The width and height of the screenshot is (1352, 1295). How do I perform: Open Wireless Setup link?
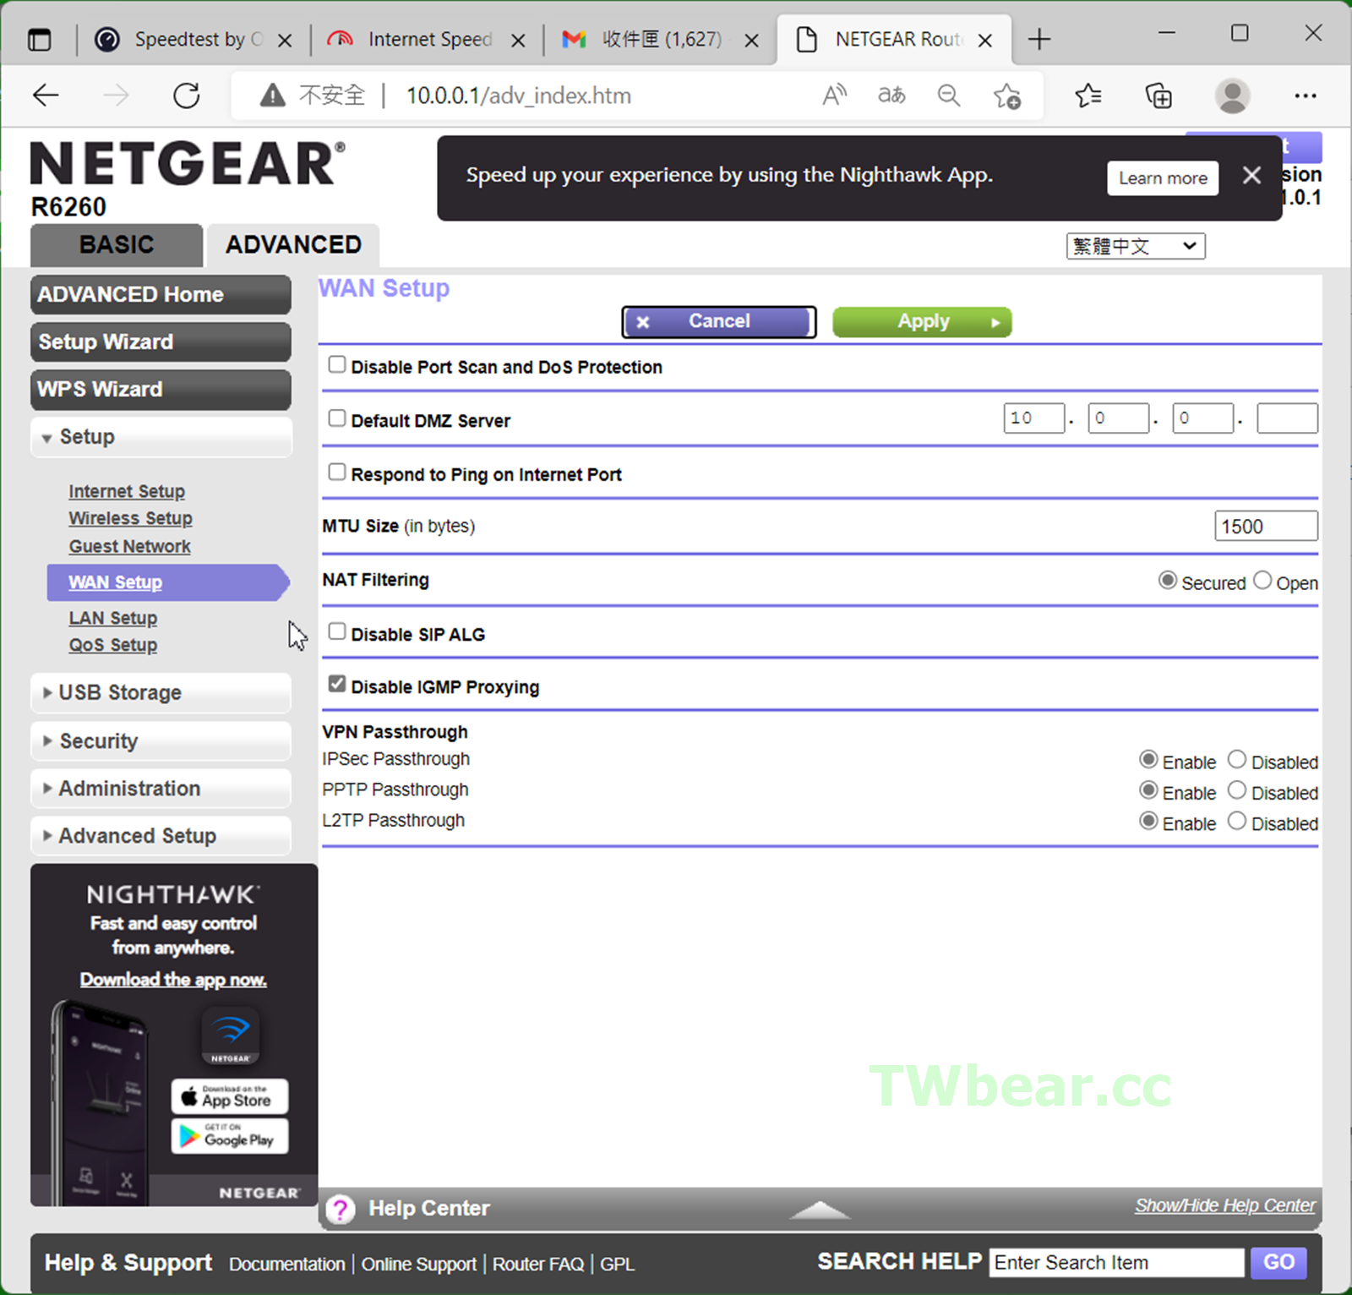tap(130, 518)
